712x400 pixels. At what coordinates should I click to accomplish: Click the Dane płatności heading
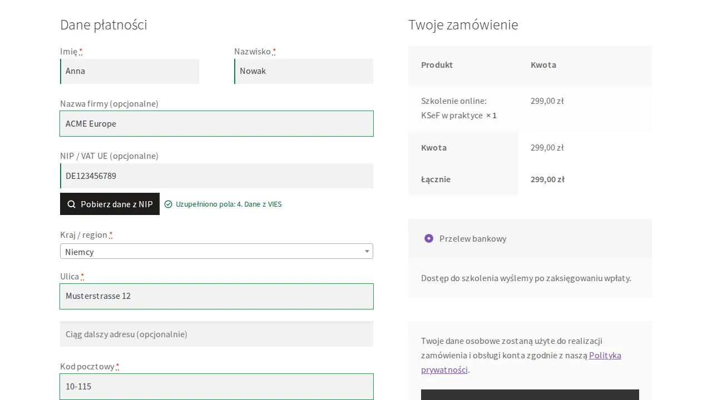[x=103, y=25]
